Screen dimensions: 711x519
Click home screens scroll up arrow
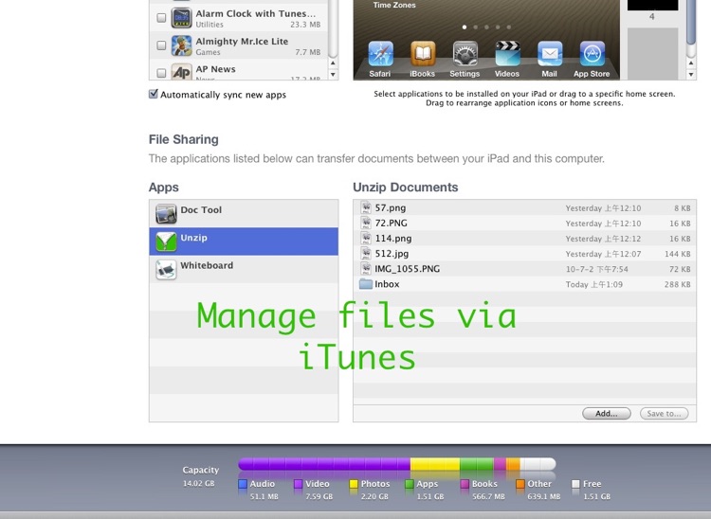(691, 63)
